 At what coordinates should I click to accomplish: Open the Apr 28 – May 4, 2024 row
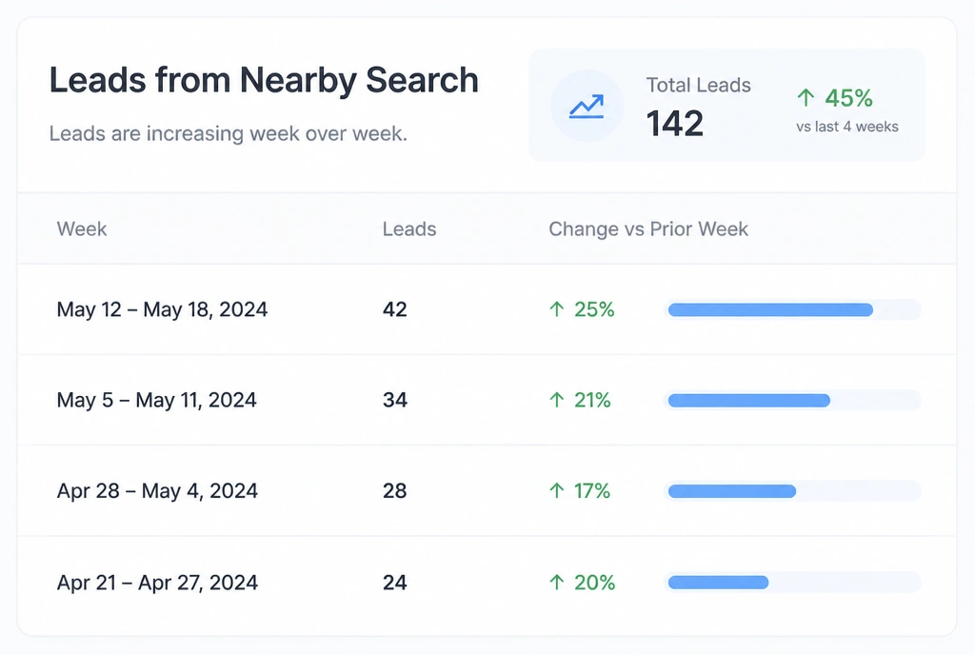(487, 491)
